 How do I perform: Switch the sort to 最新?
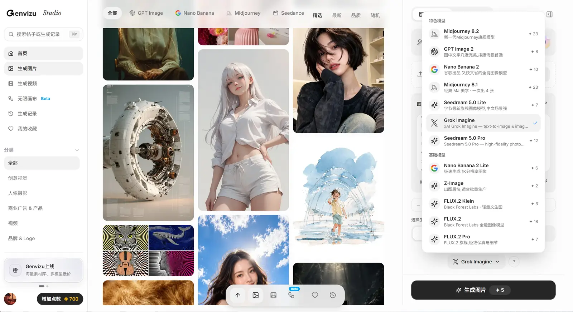pos(337,15)
